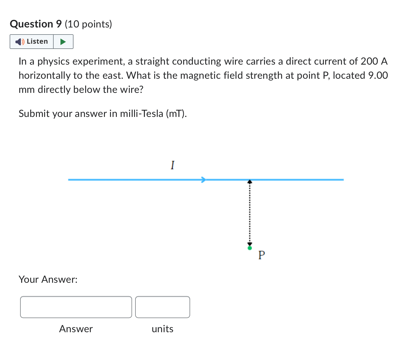
Task: Click the upward arrowhead touching the wire
Action: [250, 182]
